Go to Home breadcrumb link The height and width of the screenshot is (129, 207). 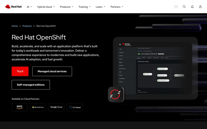[x=15, y=26]
